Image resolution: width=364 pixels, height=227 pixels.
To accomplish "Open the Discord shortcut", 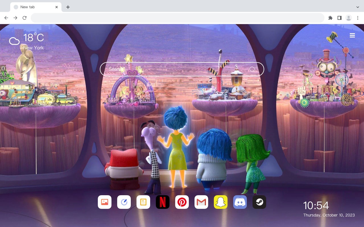I will [x=240, y=202].
